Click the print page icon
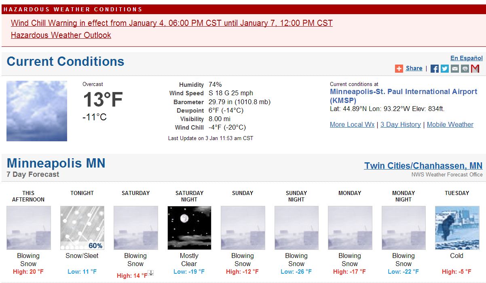Viewport: 486px width, 283px height. click(x=465, y=69)
